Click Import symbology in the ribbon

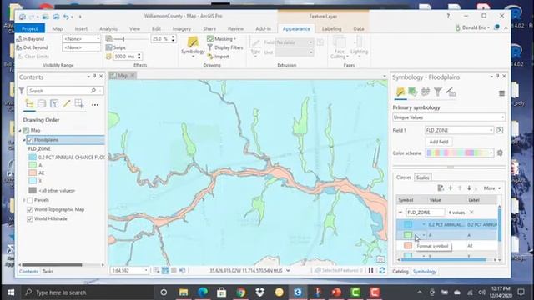point(218,57)
